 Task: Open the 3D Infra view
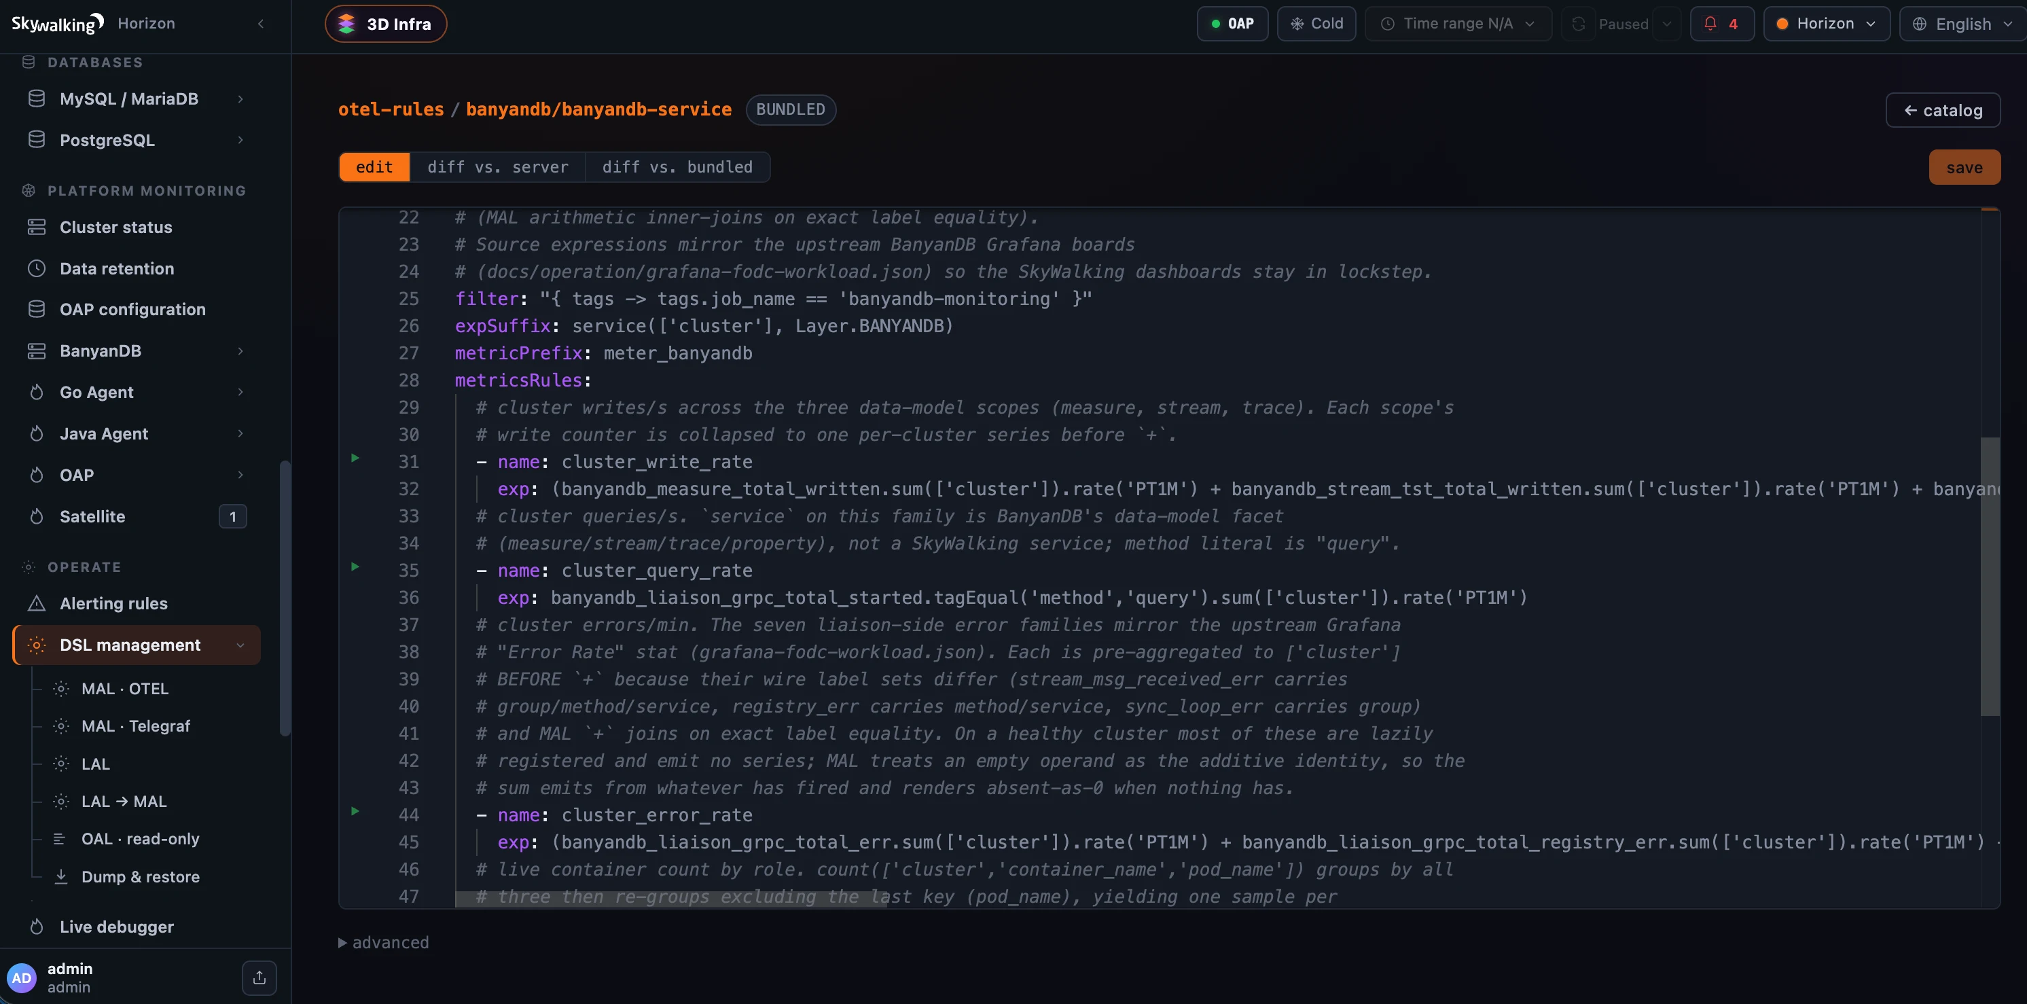386,24
